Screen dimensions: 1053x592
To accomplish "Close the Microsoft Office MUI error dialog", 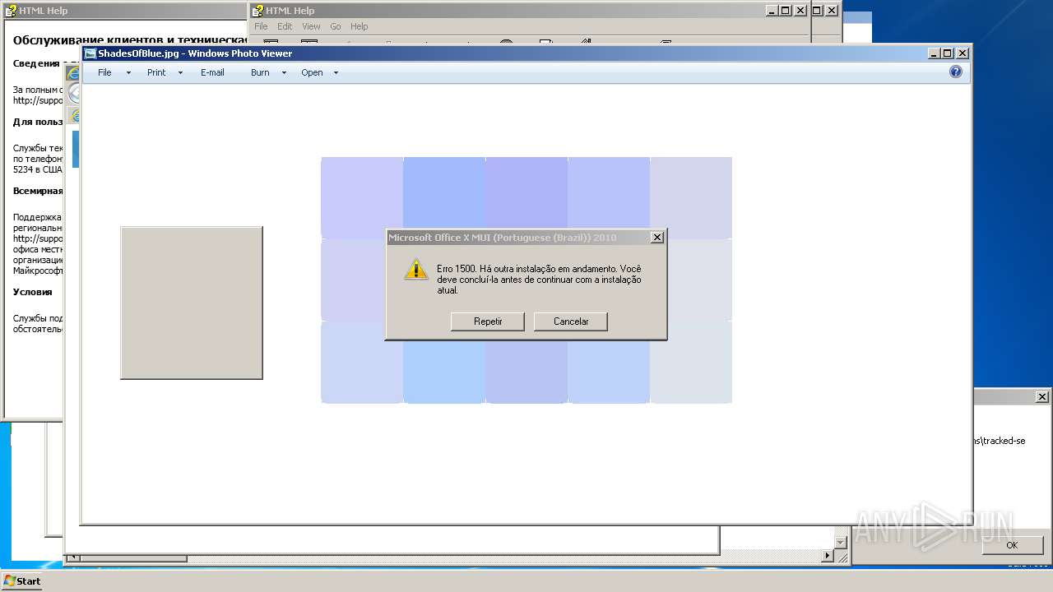I will [656, 238].
